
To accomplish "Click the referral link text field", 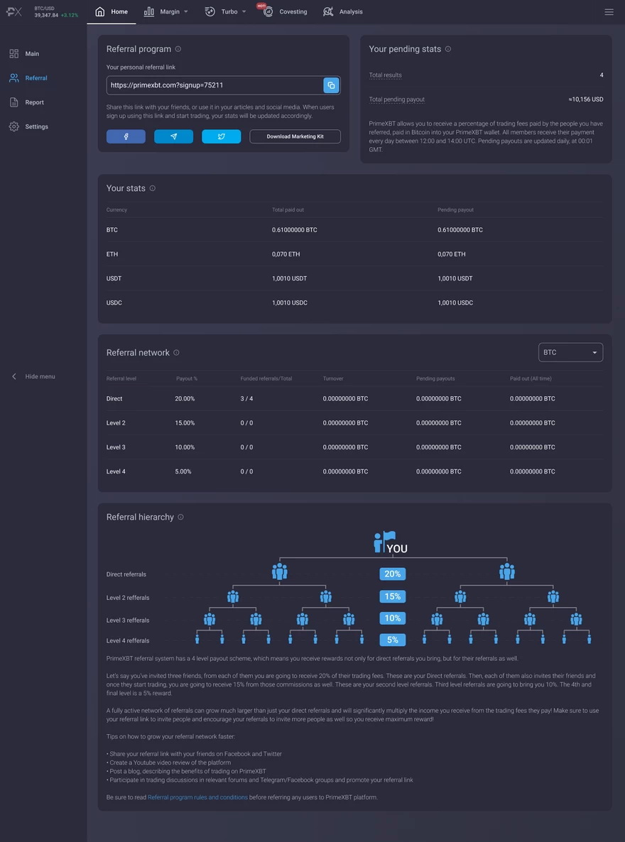I will point(215,85).
